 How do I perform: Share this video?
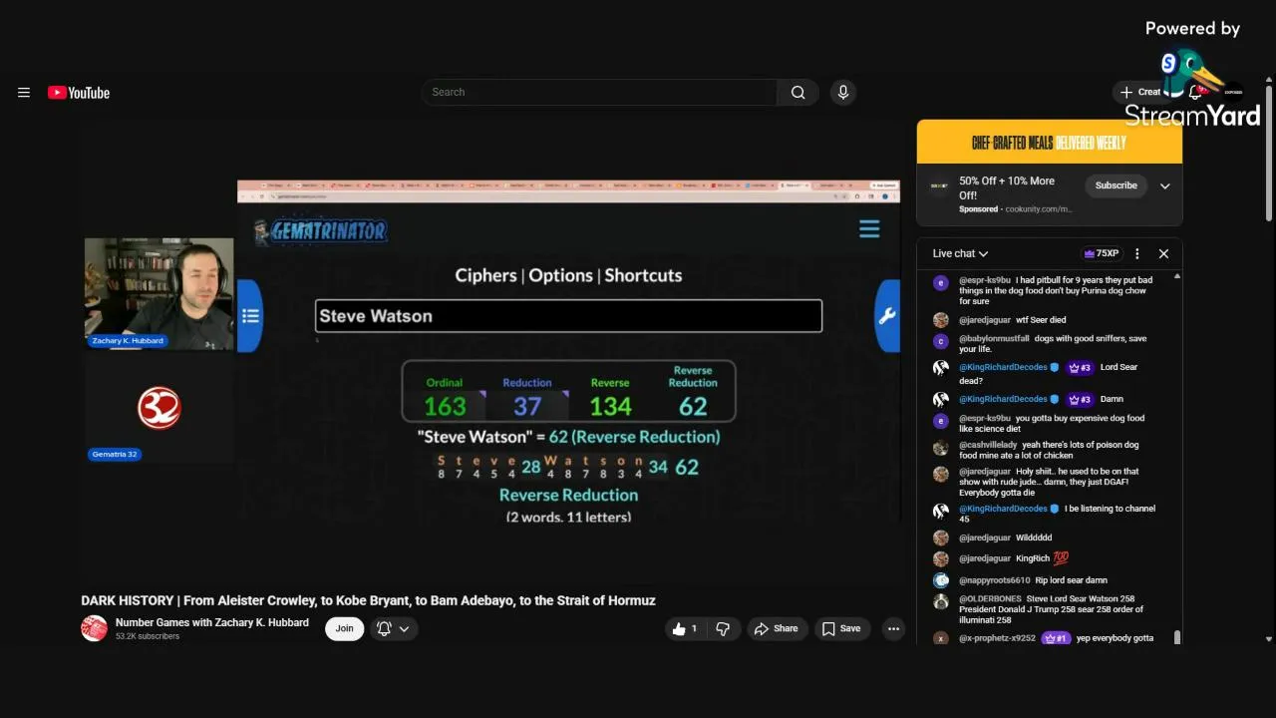coord(777,628)
